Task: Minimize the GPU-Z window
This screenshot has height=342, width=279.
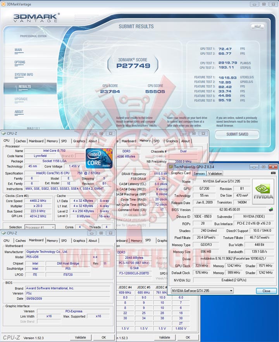Action: pyautogui.click(x=254, y=167)
